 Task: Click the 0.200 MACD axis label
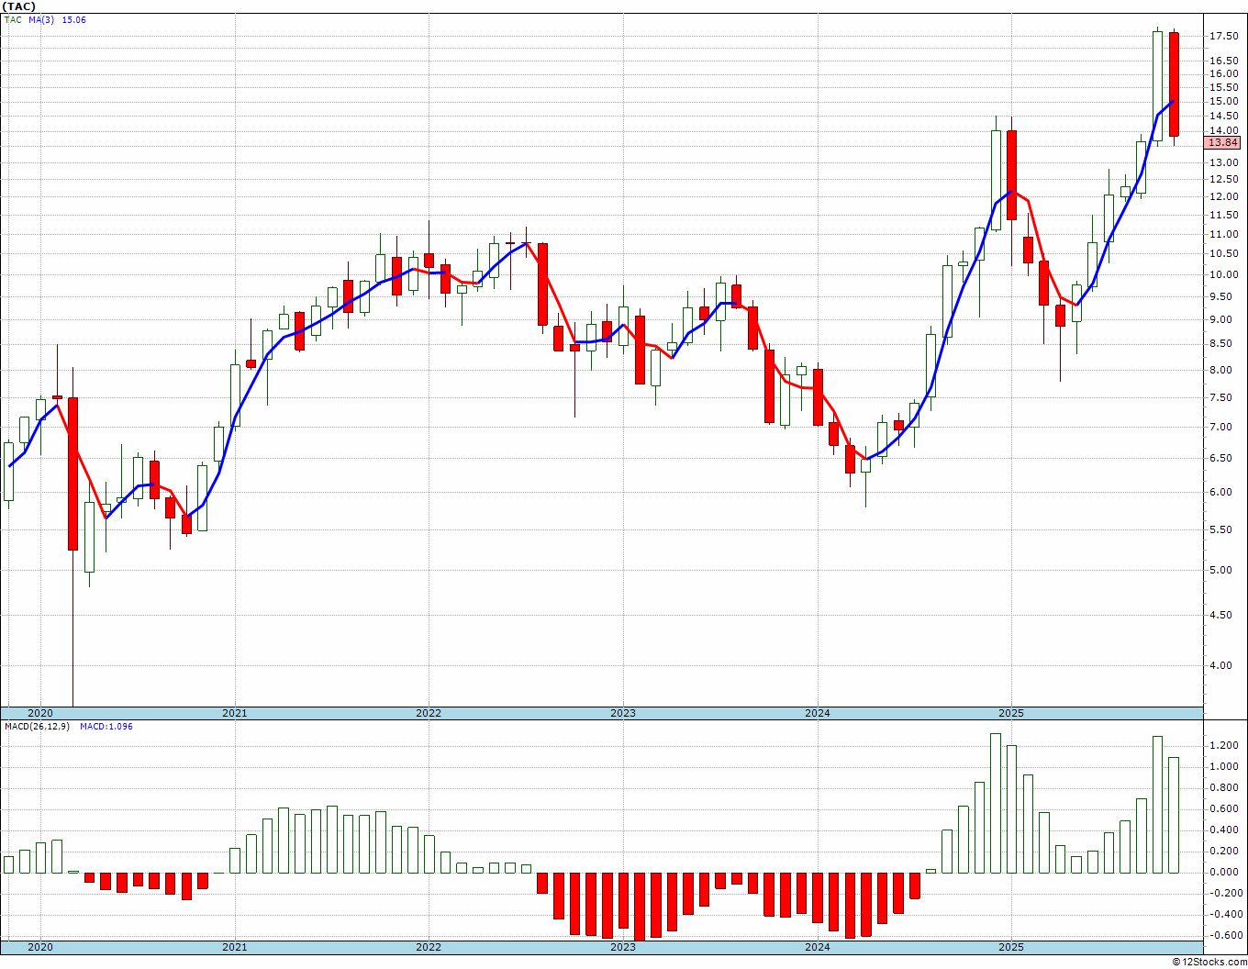[1223, 851]
